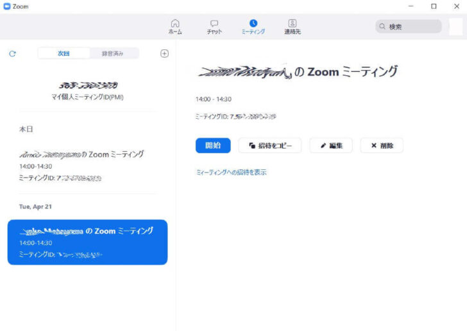Open the 連絡先 (Contacts) icon
Image resolution: width=467 pixels, height=331 pixels.
tap(293, 23)
